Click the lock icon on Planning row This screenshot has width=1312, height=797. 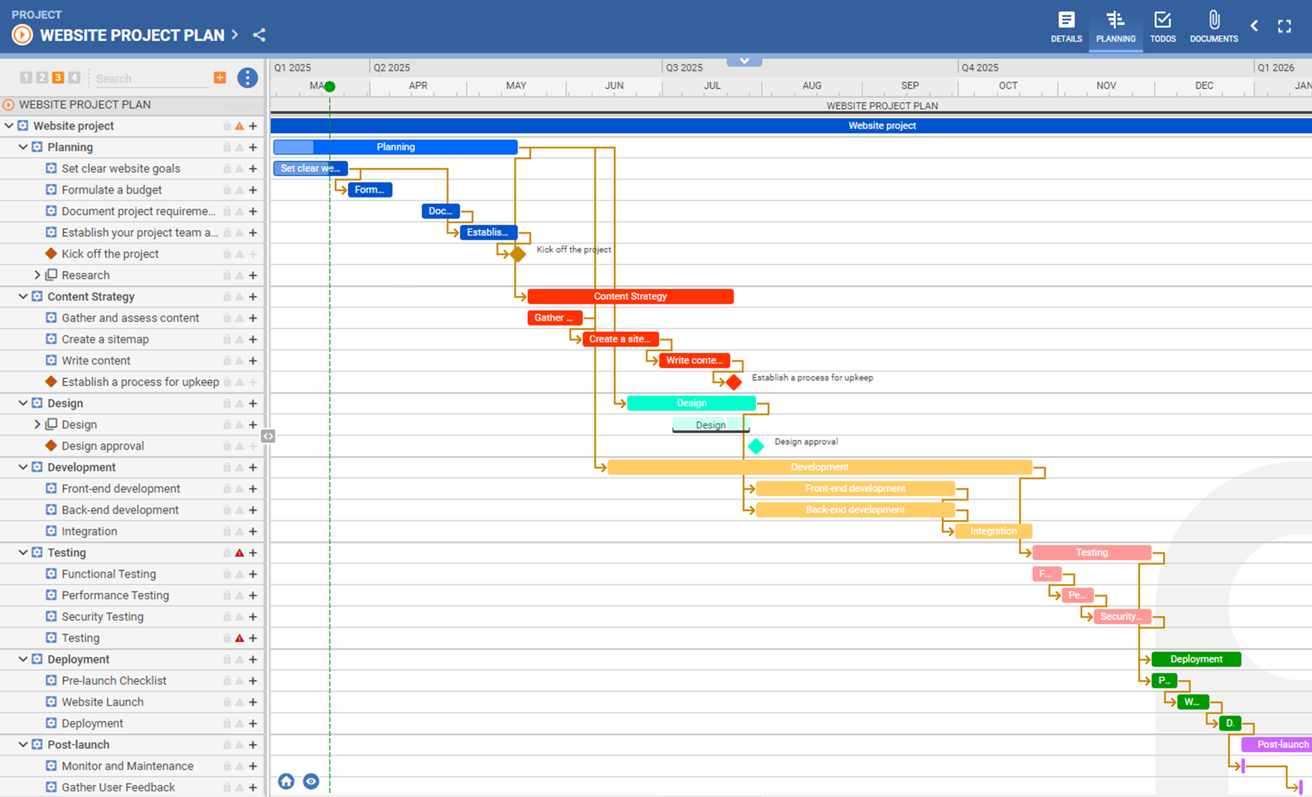point(227,147)
